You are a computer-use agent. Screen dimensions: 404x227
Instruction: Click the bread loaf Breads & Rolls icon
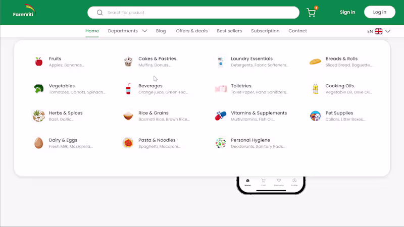315,62
